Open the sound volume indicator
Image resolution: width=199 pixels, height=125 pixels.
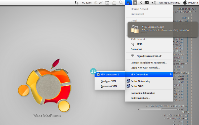point(154,3)
